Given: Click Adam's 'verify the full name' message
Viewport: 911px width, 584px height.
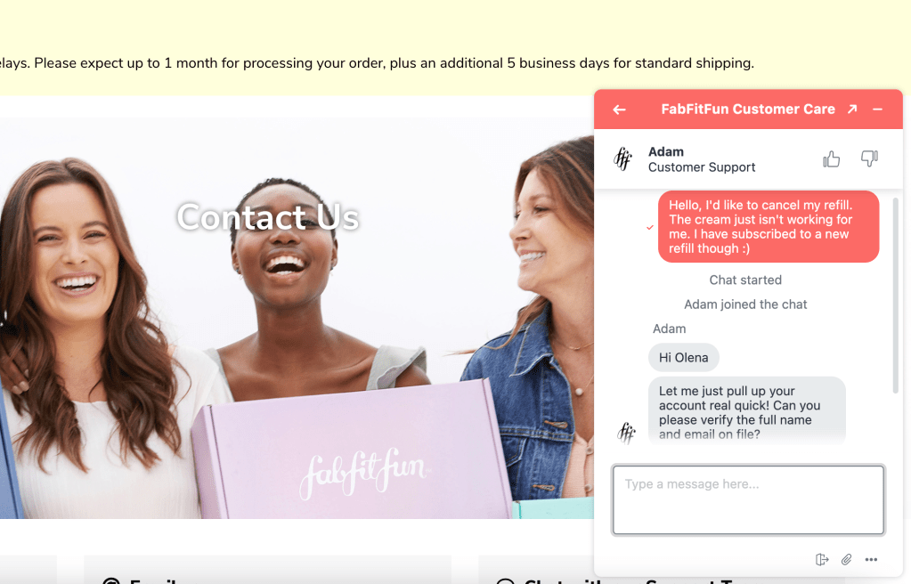Looking at the screenshot, I should tap(746, 412).
